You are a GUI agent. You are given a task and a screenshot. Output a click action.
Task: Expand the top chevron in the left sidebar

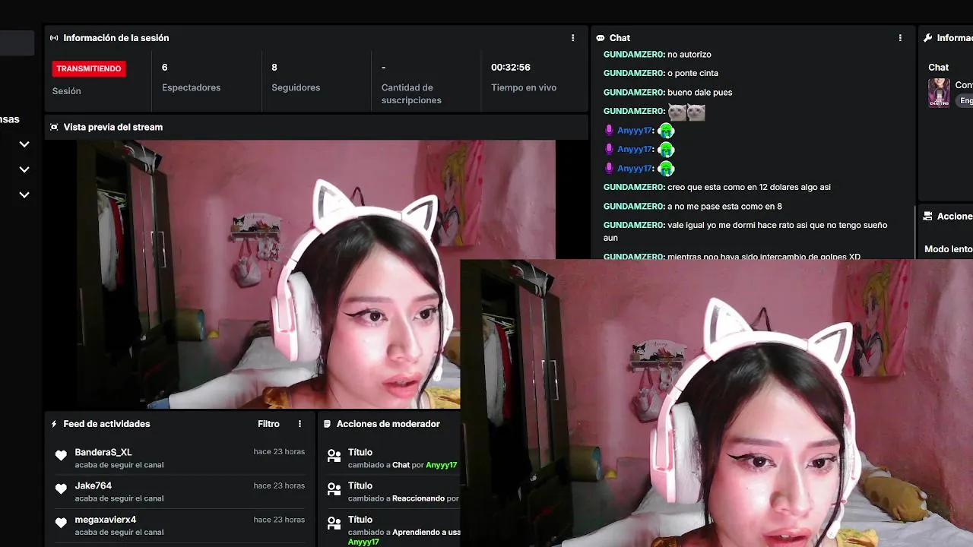[24, 144]
